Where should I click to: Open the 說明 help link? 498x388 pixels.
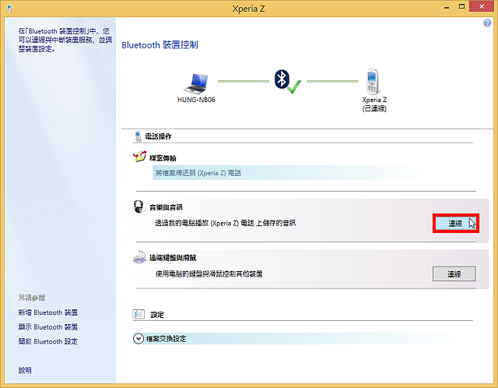(25, 371)
